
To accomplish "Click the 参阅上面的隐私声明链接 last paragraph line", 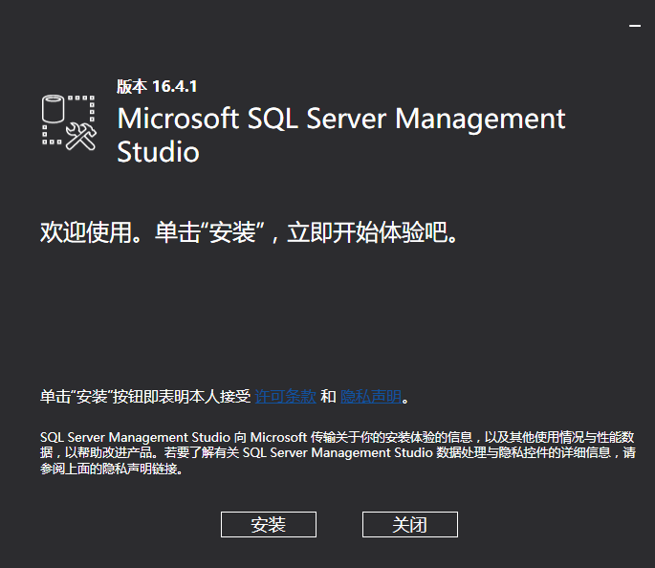I will (110, 470).
